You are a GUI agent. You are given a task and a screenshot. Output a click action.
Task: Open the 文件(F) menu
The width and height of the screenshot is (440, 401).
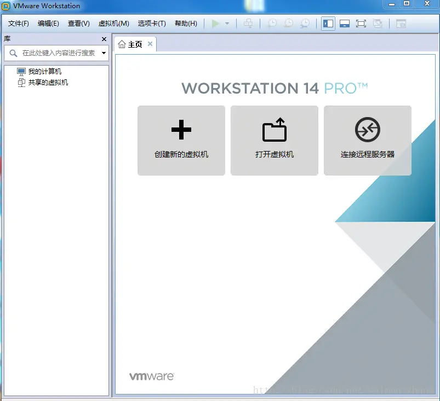[19, 24]
